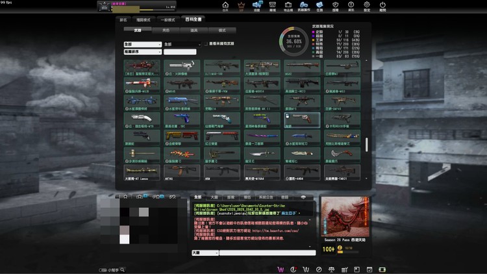Click the 小幫手 helper magnifier icon
Viewport: 487px width, 274px height.
click(x=122, y=270)
